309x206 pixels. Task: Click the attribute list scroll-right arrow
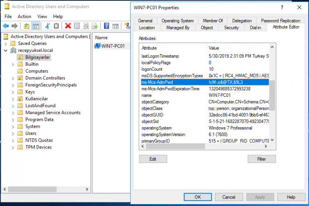(x=266, y=146)
